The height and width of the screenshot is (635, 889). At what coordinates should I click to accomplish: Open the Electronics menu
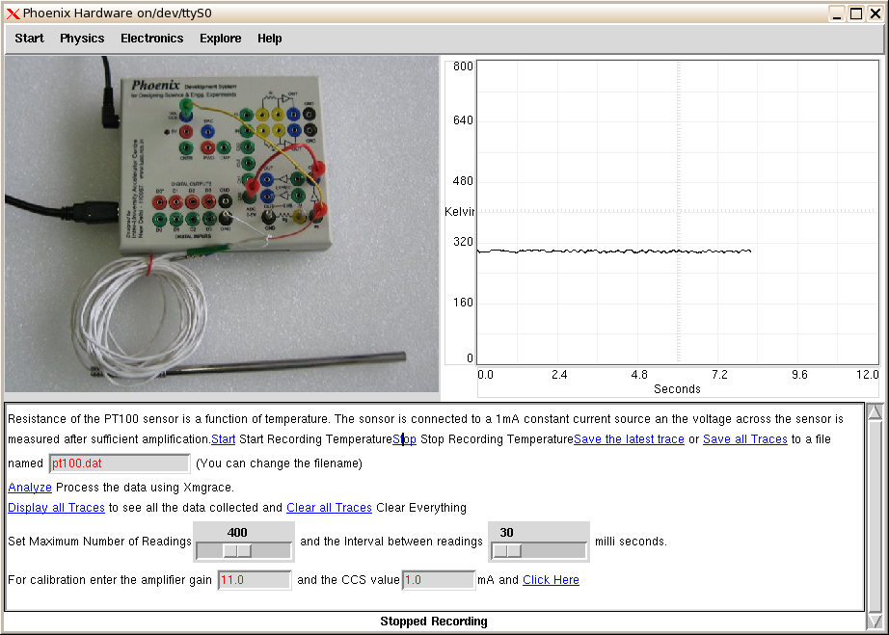tap(152, 39)
